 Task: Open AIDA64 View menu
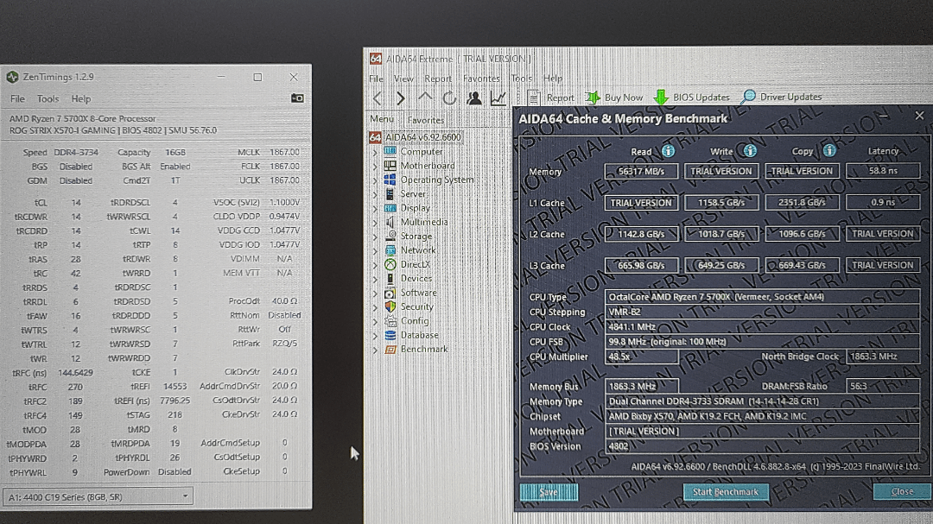click(403, 79)
